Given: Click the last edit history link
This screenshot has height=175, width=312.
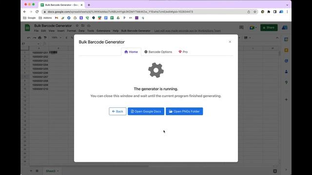Looking at the screenshot, I should (x=187, y=31).
